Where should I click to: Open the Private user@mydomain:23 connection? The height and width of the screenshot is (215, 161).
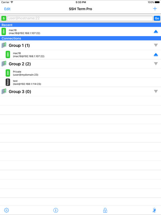point(80,73)
